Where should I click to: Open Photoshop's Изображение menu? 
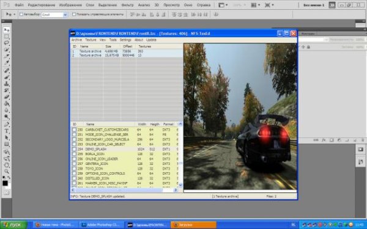70,5
